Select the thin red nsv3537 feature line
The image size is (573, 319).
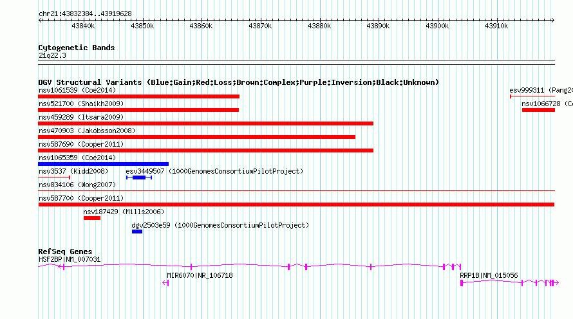pyautogui.click(x=54, y=178)
